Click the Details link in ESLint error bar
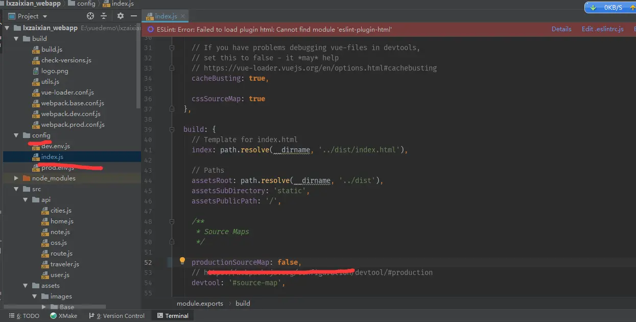Image resolution: width=636 pixels, height=322 pixels. tap(561, 29)
